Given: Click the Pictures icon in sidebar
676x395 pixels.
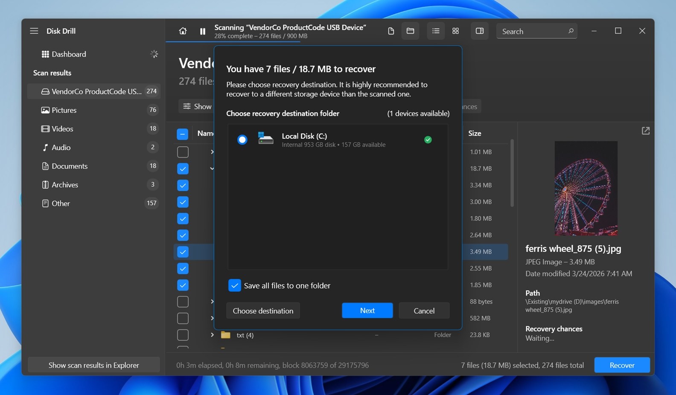Looking at the screenshot, I should click(45, 110).
